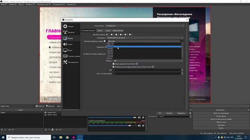The height and width of the screenshot is (140, 250).
Task: Open Task View on the taskbar
Action: 54,137
